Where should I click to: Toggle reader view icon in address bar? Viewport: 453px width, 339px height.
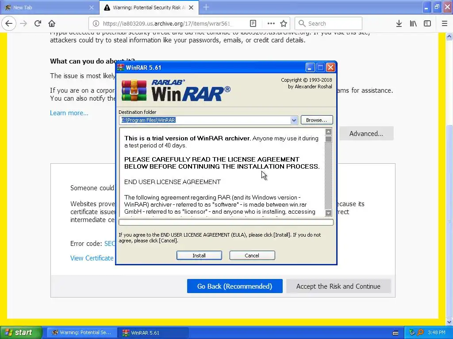pyautogui.click(x=253, y=23)
